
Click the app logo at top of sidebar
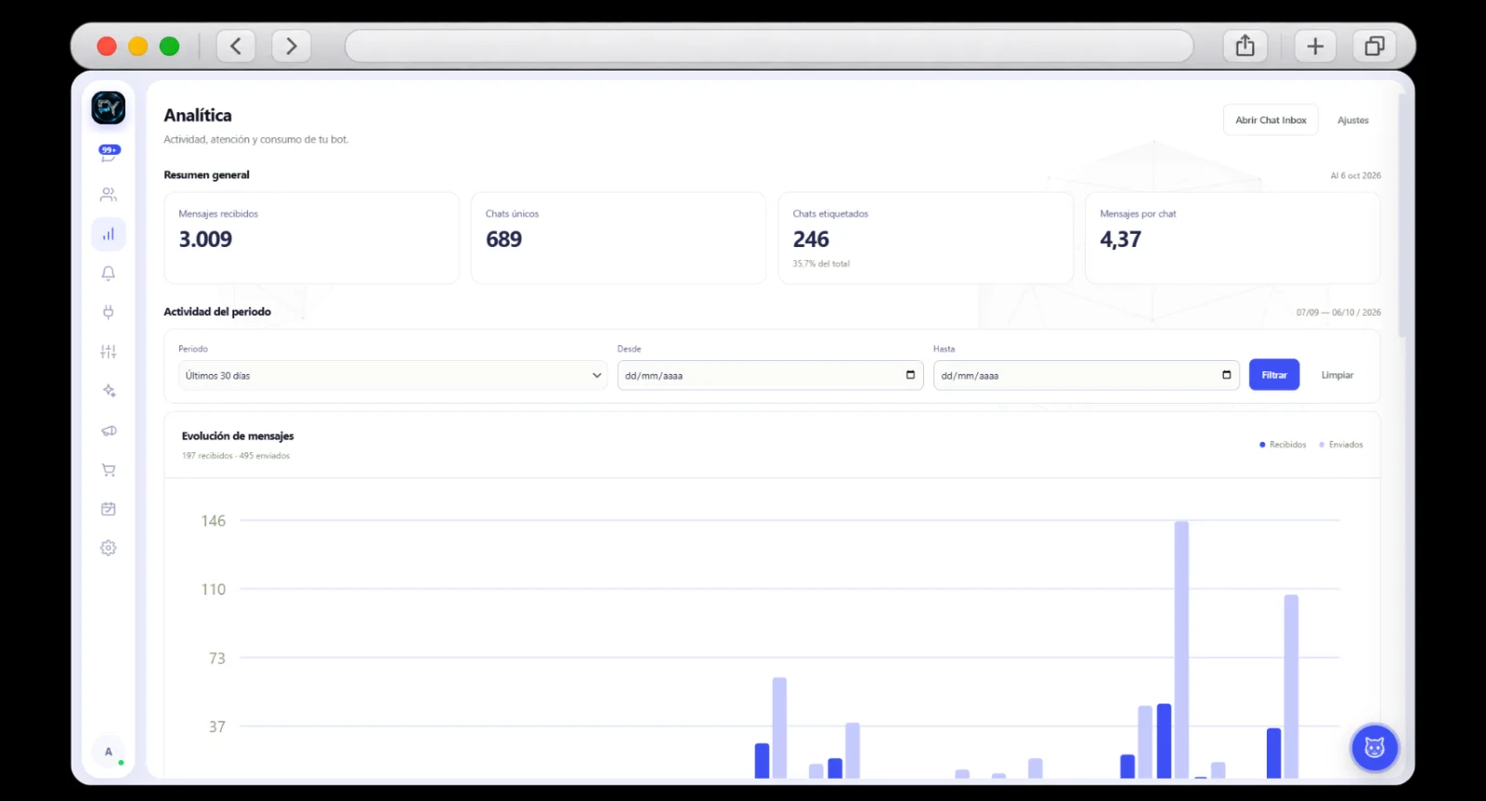point(109,108)
